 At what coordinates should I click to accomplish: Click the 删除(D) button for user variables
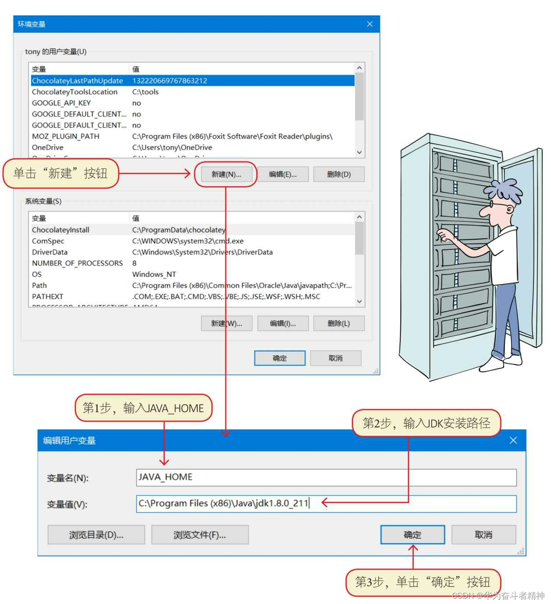click(x=339, y=174)
